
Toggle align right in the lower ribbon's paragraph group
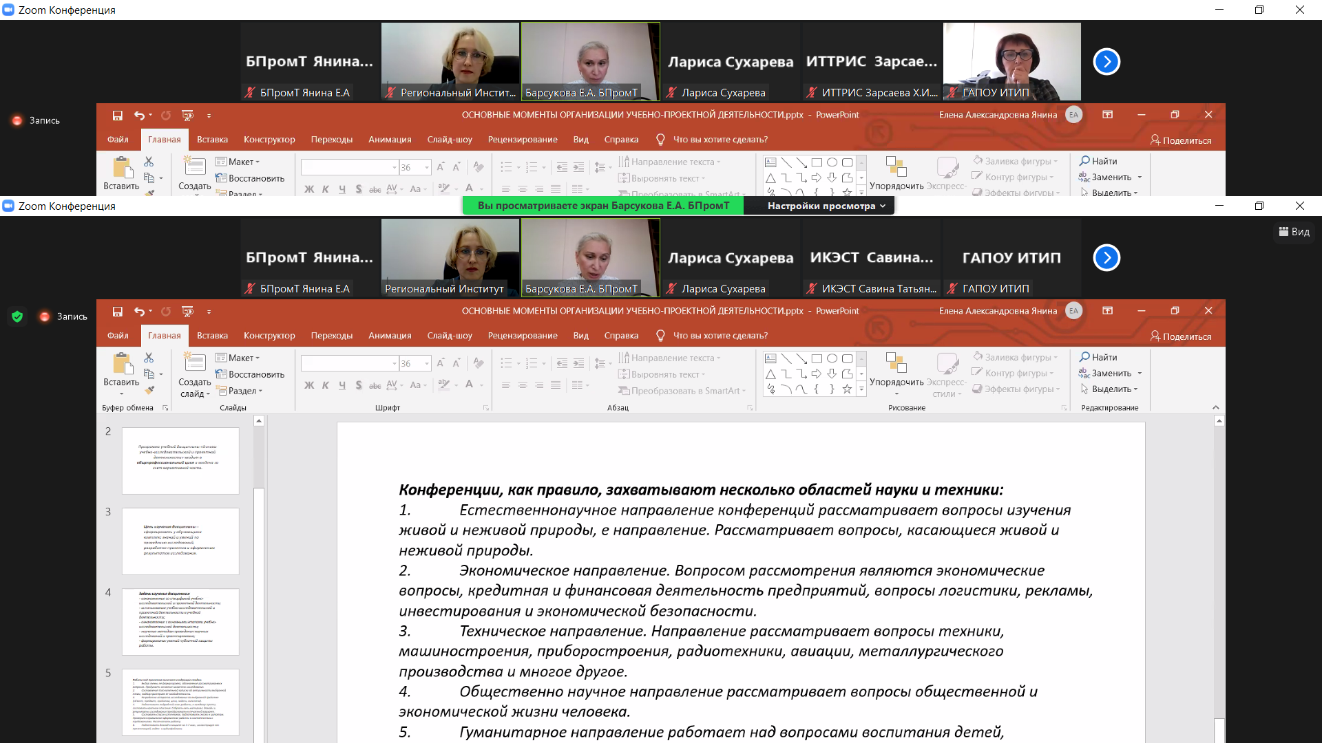539,385
